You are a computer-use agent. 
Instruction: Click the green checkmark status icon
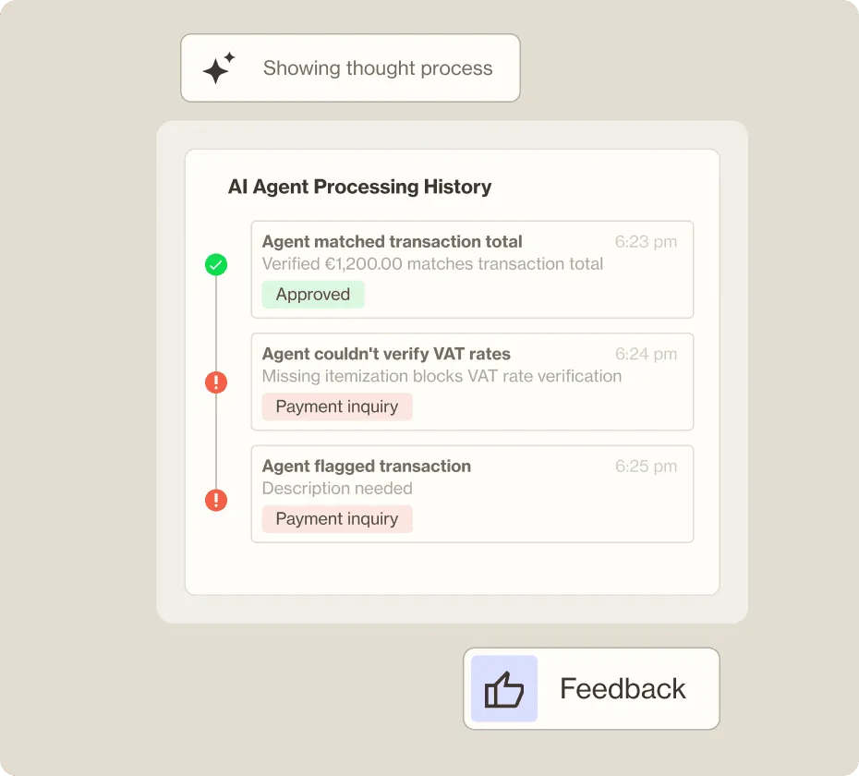(216, 266)
